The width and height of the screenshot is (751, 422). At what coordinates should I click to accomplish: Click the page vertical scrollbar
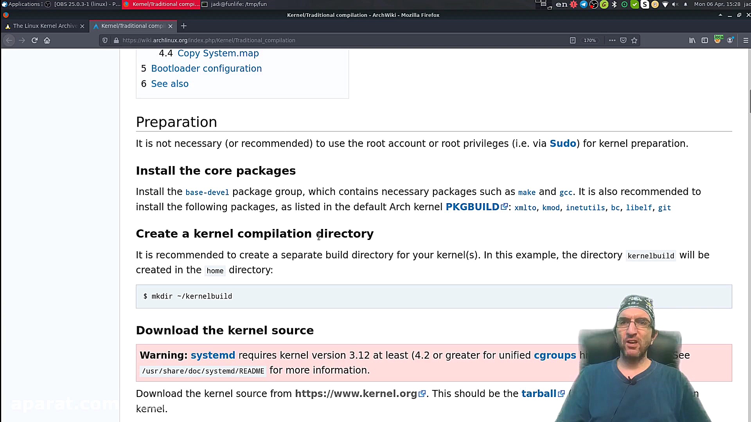749,102
